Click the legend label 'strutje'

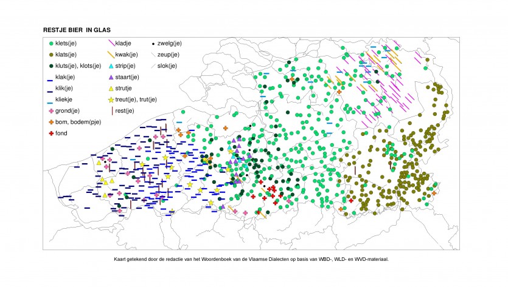(124, 88)
